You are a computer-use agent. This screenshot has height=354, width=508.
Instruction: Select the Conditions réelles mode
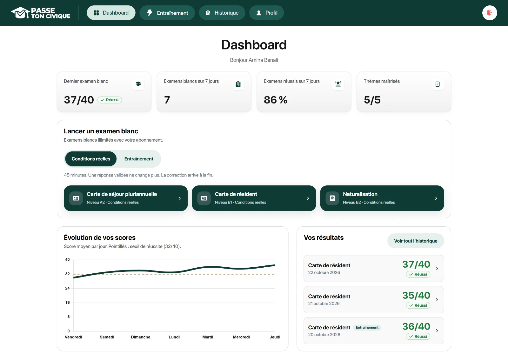click(91, 159)
